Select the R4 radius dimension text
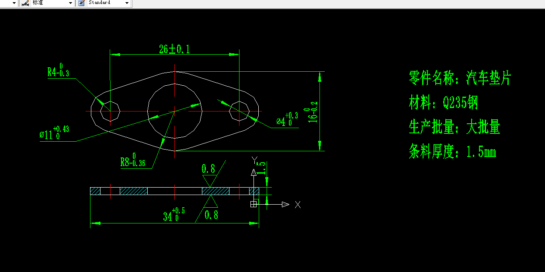Screen dimensions: 545x272 [58, 71]
